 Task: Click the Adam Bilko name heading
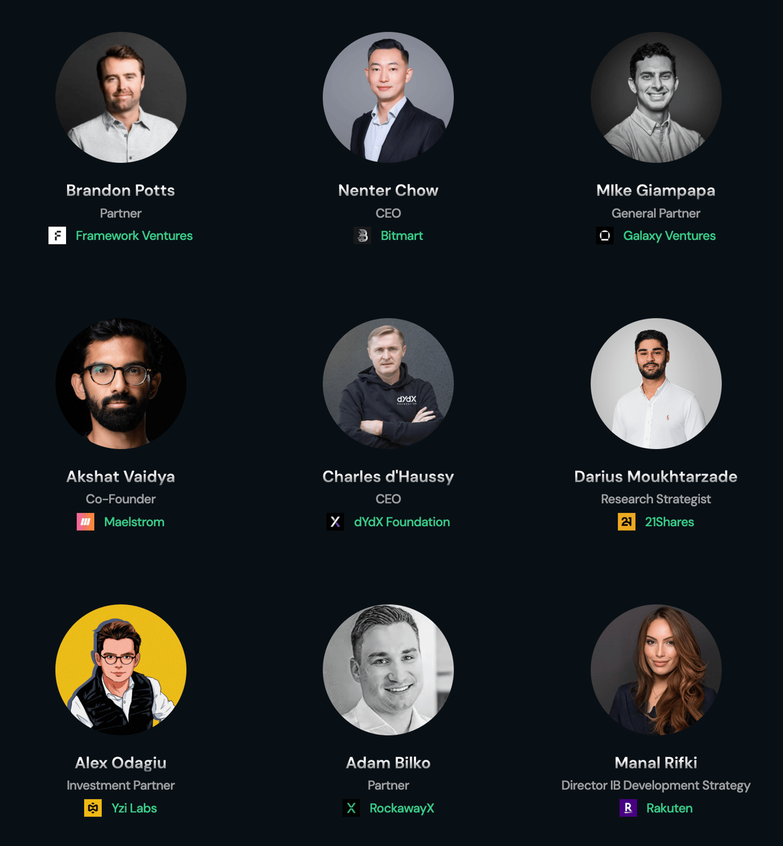coord(388,762)
